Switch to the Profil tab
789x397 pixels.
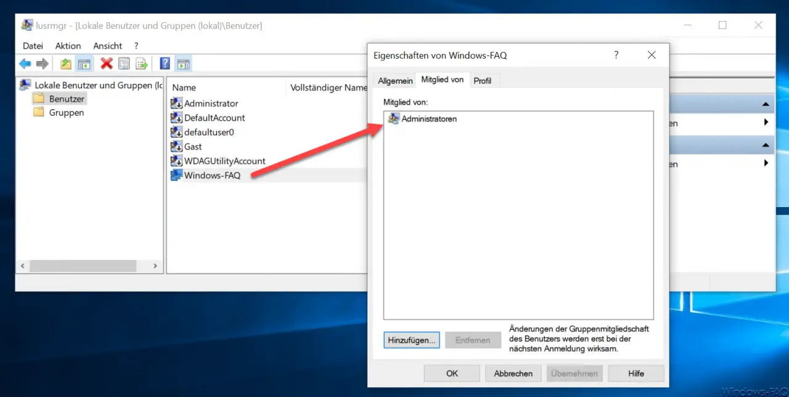point(483,81)
